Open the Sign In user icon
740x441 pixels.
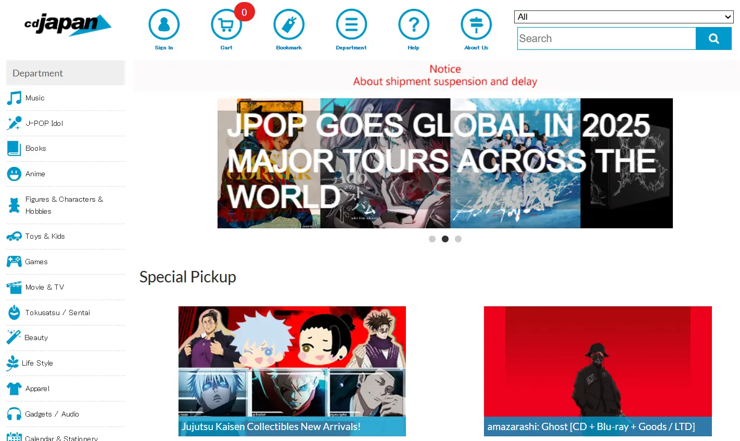point(164,24)
